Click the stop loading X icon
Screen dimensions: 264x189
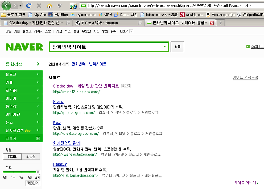(39, 6)
